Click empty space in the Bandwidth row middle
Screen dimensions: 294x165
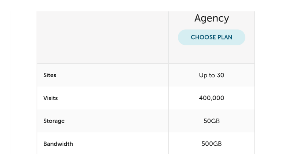pyautogui.click(x=120, y=144)
